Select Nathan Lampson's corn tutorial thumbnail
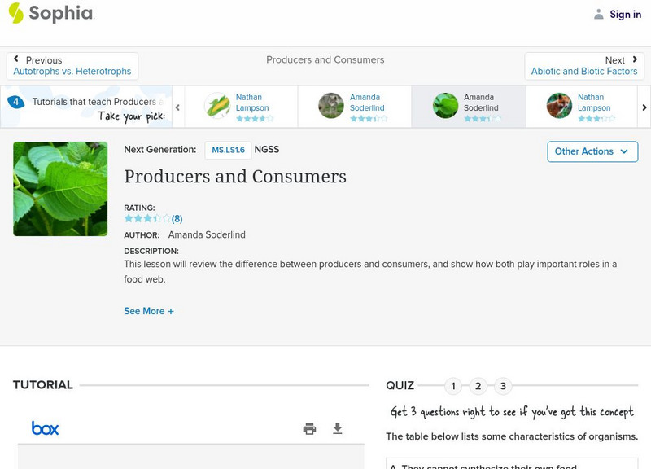 coord(217,106)
